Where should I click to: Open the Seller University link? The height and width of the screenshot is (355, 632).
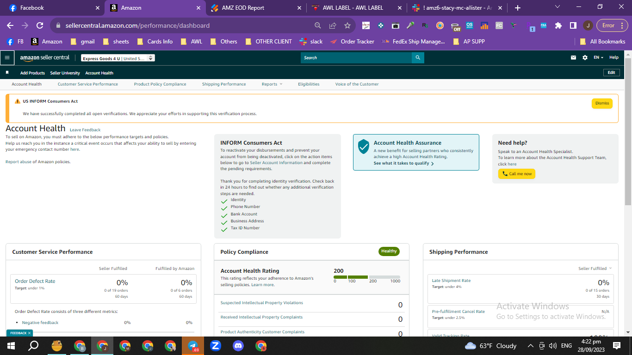(65, 73)
